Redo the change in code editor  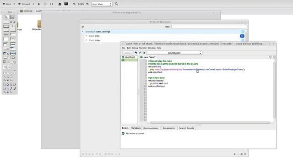tap(140, 53)
